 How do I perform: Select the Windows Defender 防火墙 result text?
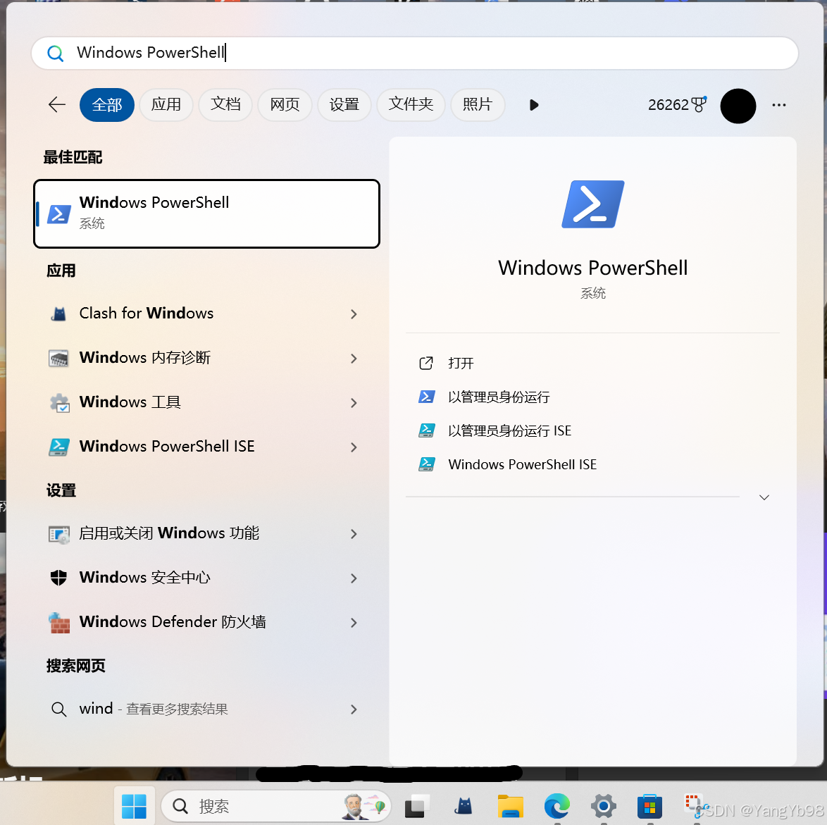tap(173, 622)
